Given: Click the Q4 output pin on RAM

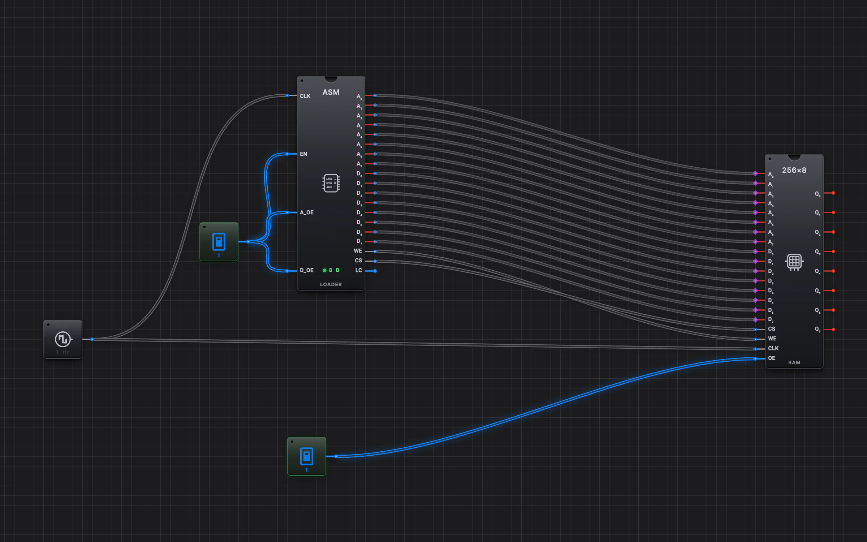Looking at the screenshot, I should point(833,271).
